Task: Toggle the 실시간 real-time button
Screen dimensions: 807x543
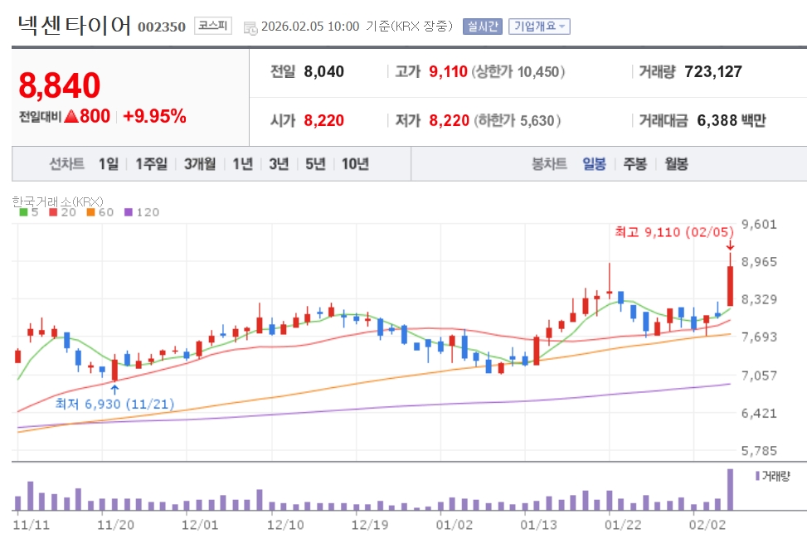Action: coord(482,27)
